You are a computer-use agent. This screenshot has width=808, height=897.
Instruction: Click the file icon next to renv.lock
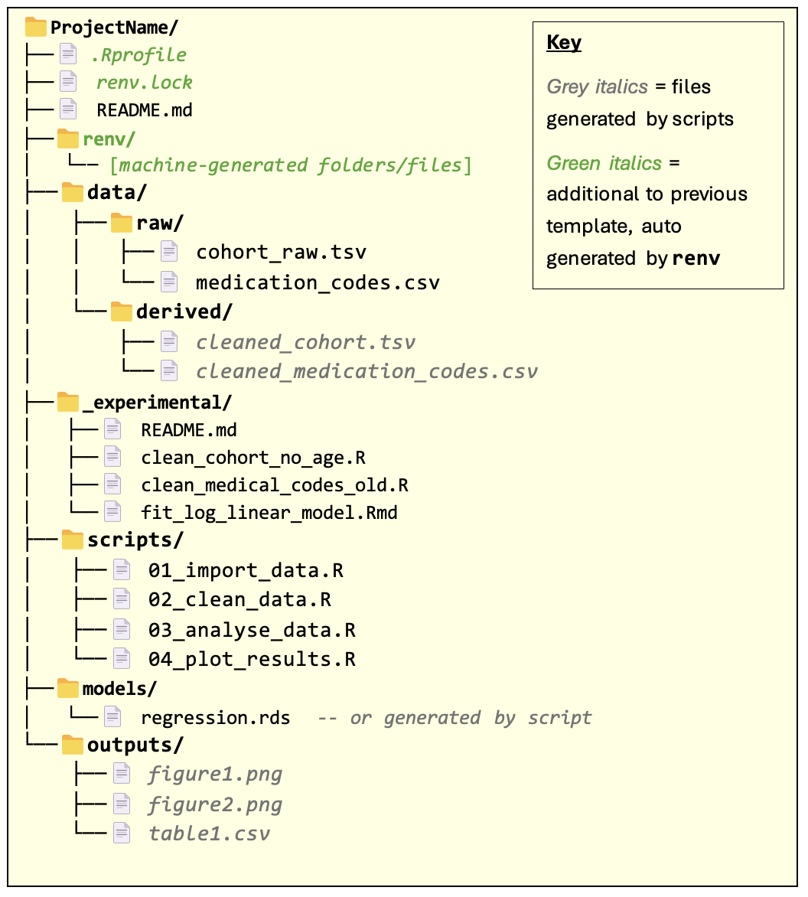pyautogui.click(x=68, y=82)
